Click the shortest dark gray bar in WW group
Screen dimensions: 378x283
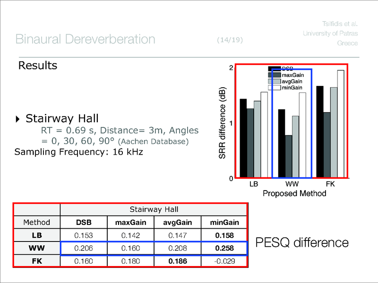(288, 157)
